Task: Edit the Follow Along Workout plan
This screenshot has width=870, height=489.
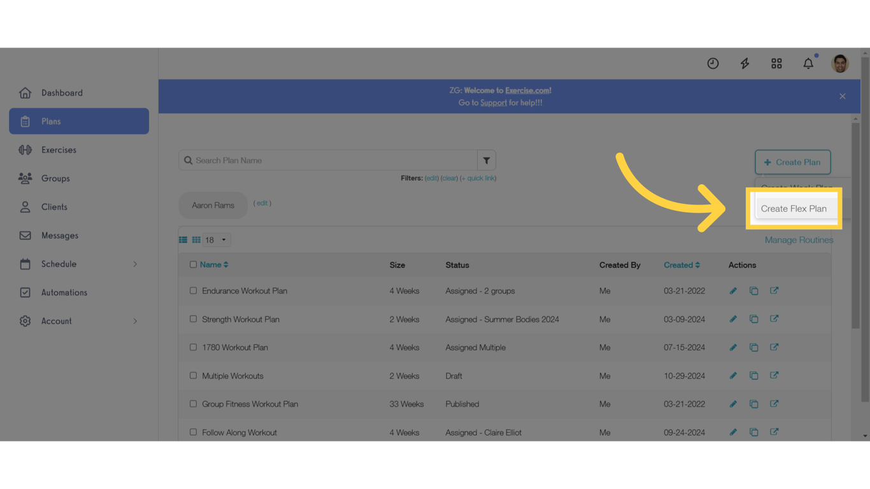Action: coord(733,432)
